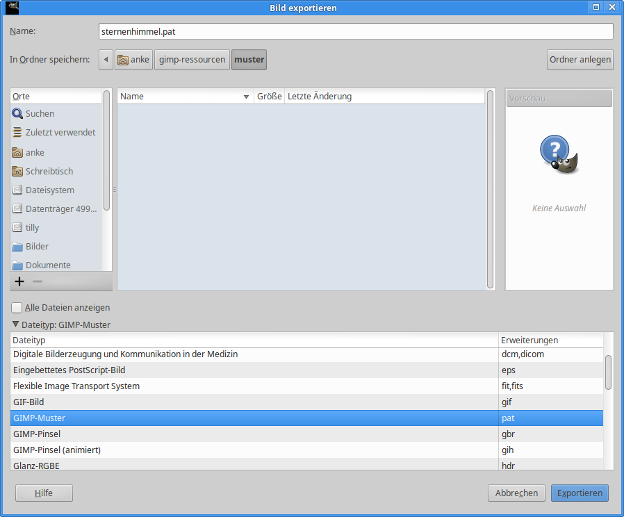Viewport: 624px width, 517px height.
Task: Click the Name column sort arrow
Action: pyautogui.click(x=246, y=97)
